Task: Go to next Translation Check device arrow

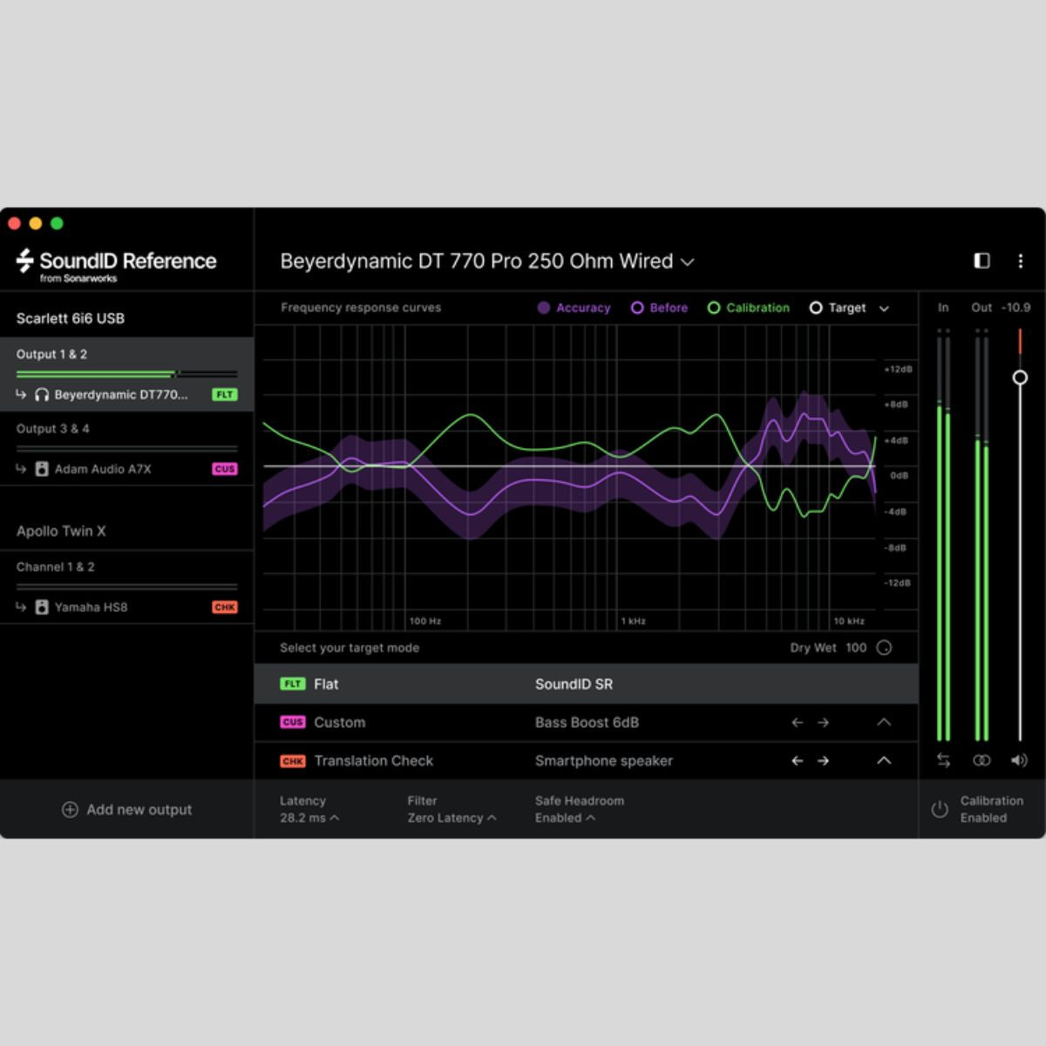Action: (x=823, y=761)
